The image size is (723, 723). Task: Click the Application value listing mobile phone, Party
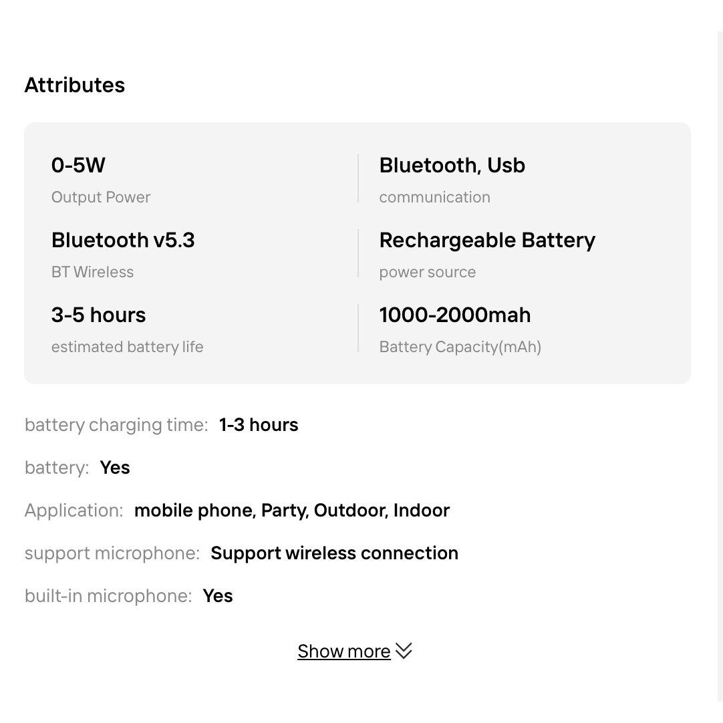coord(292,511)
